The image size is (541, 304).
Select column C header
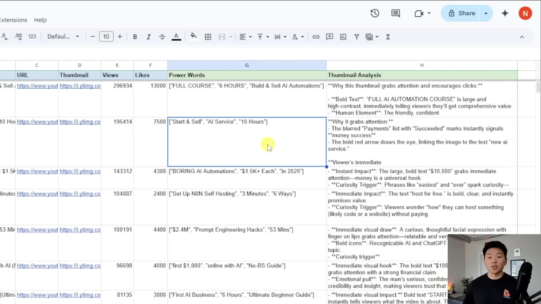[x=37, y=65]
